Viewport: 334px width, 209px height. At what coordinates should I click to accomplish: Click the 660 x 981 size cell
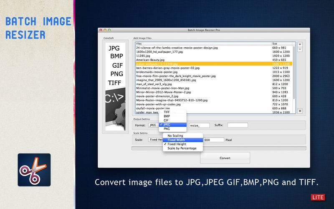click(x=279, y=48)
